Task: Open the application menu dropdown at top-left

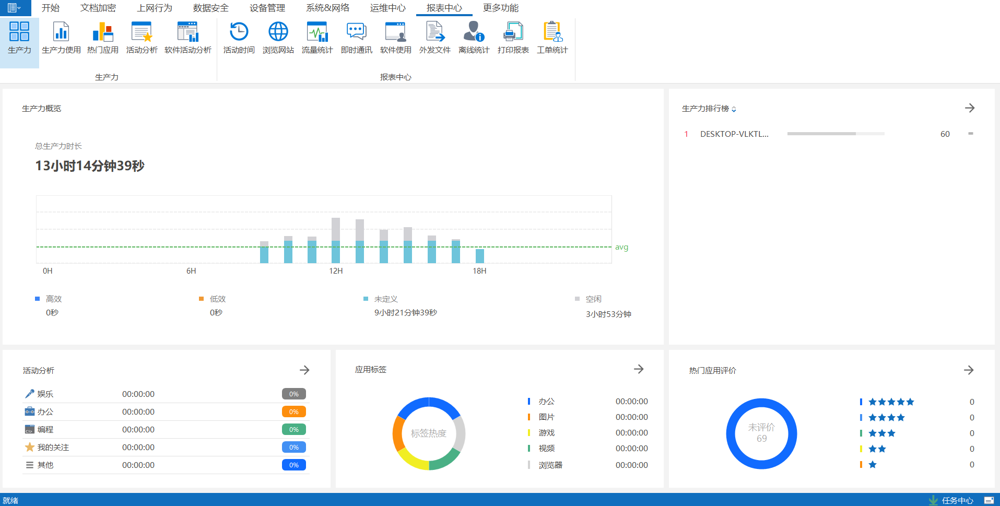Action: pos(14,8)
